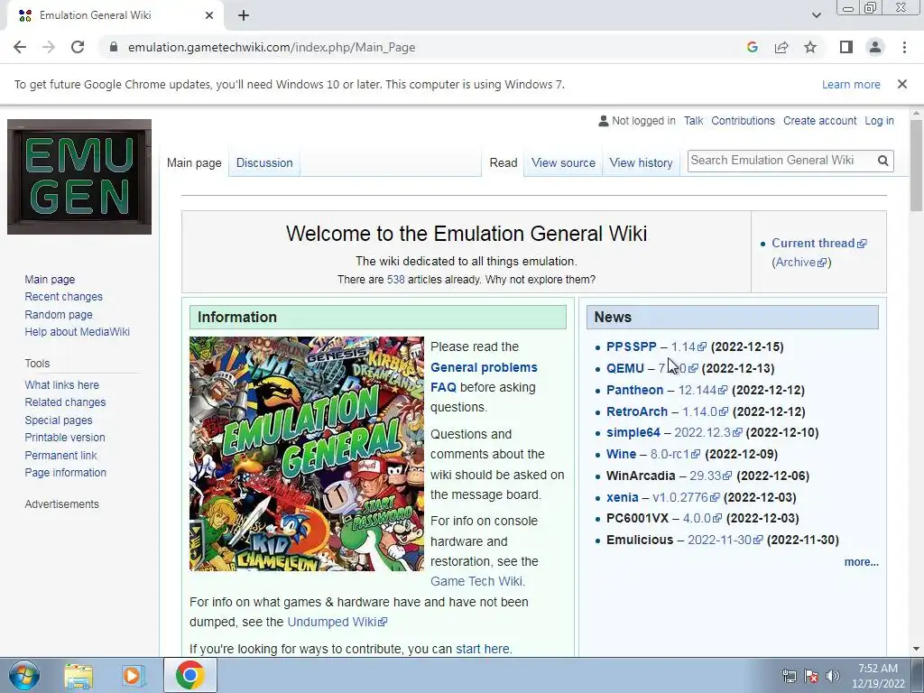Click the 538 articles count link
The height and width of the screenshot is (693, 924).
pos(395,280)
